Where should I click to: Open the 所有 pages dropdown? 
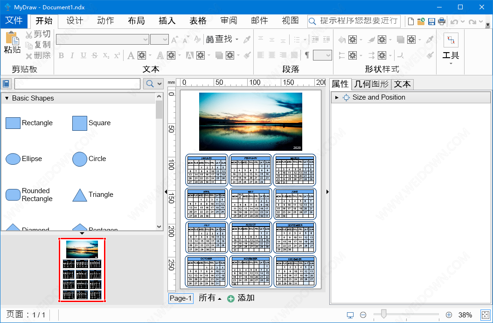[x=210, y=298]
